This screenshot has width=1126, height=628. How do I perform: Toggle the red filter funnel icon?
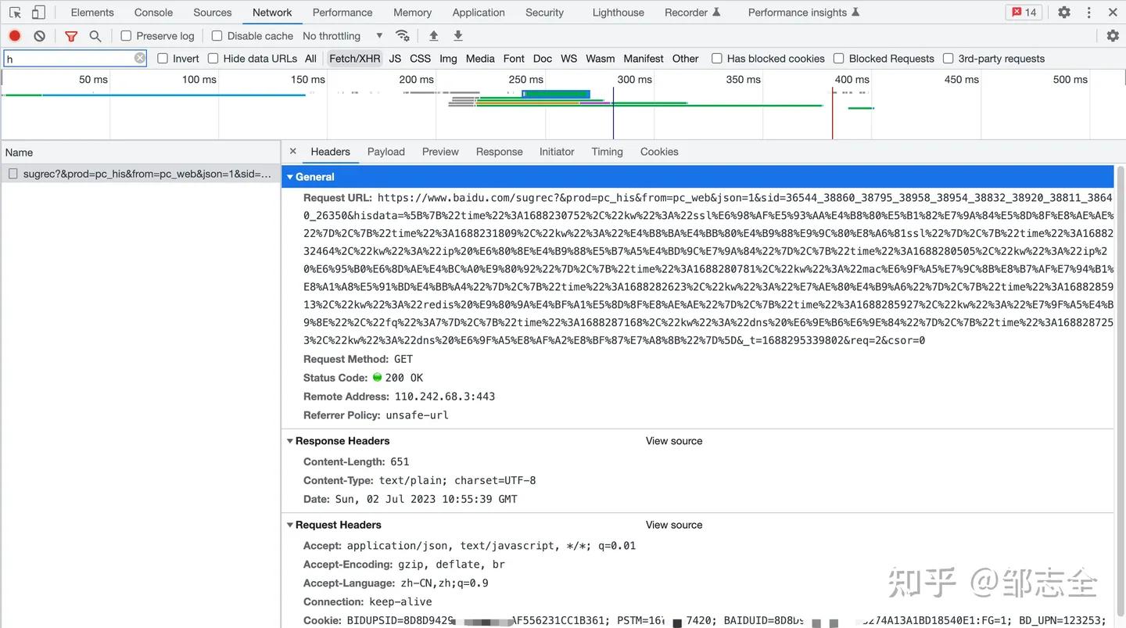click(x=71, y=36)
